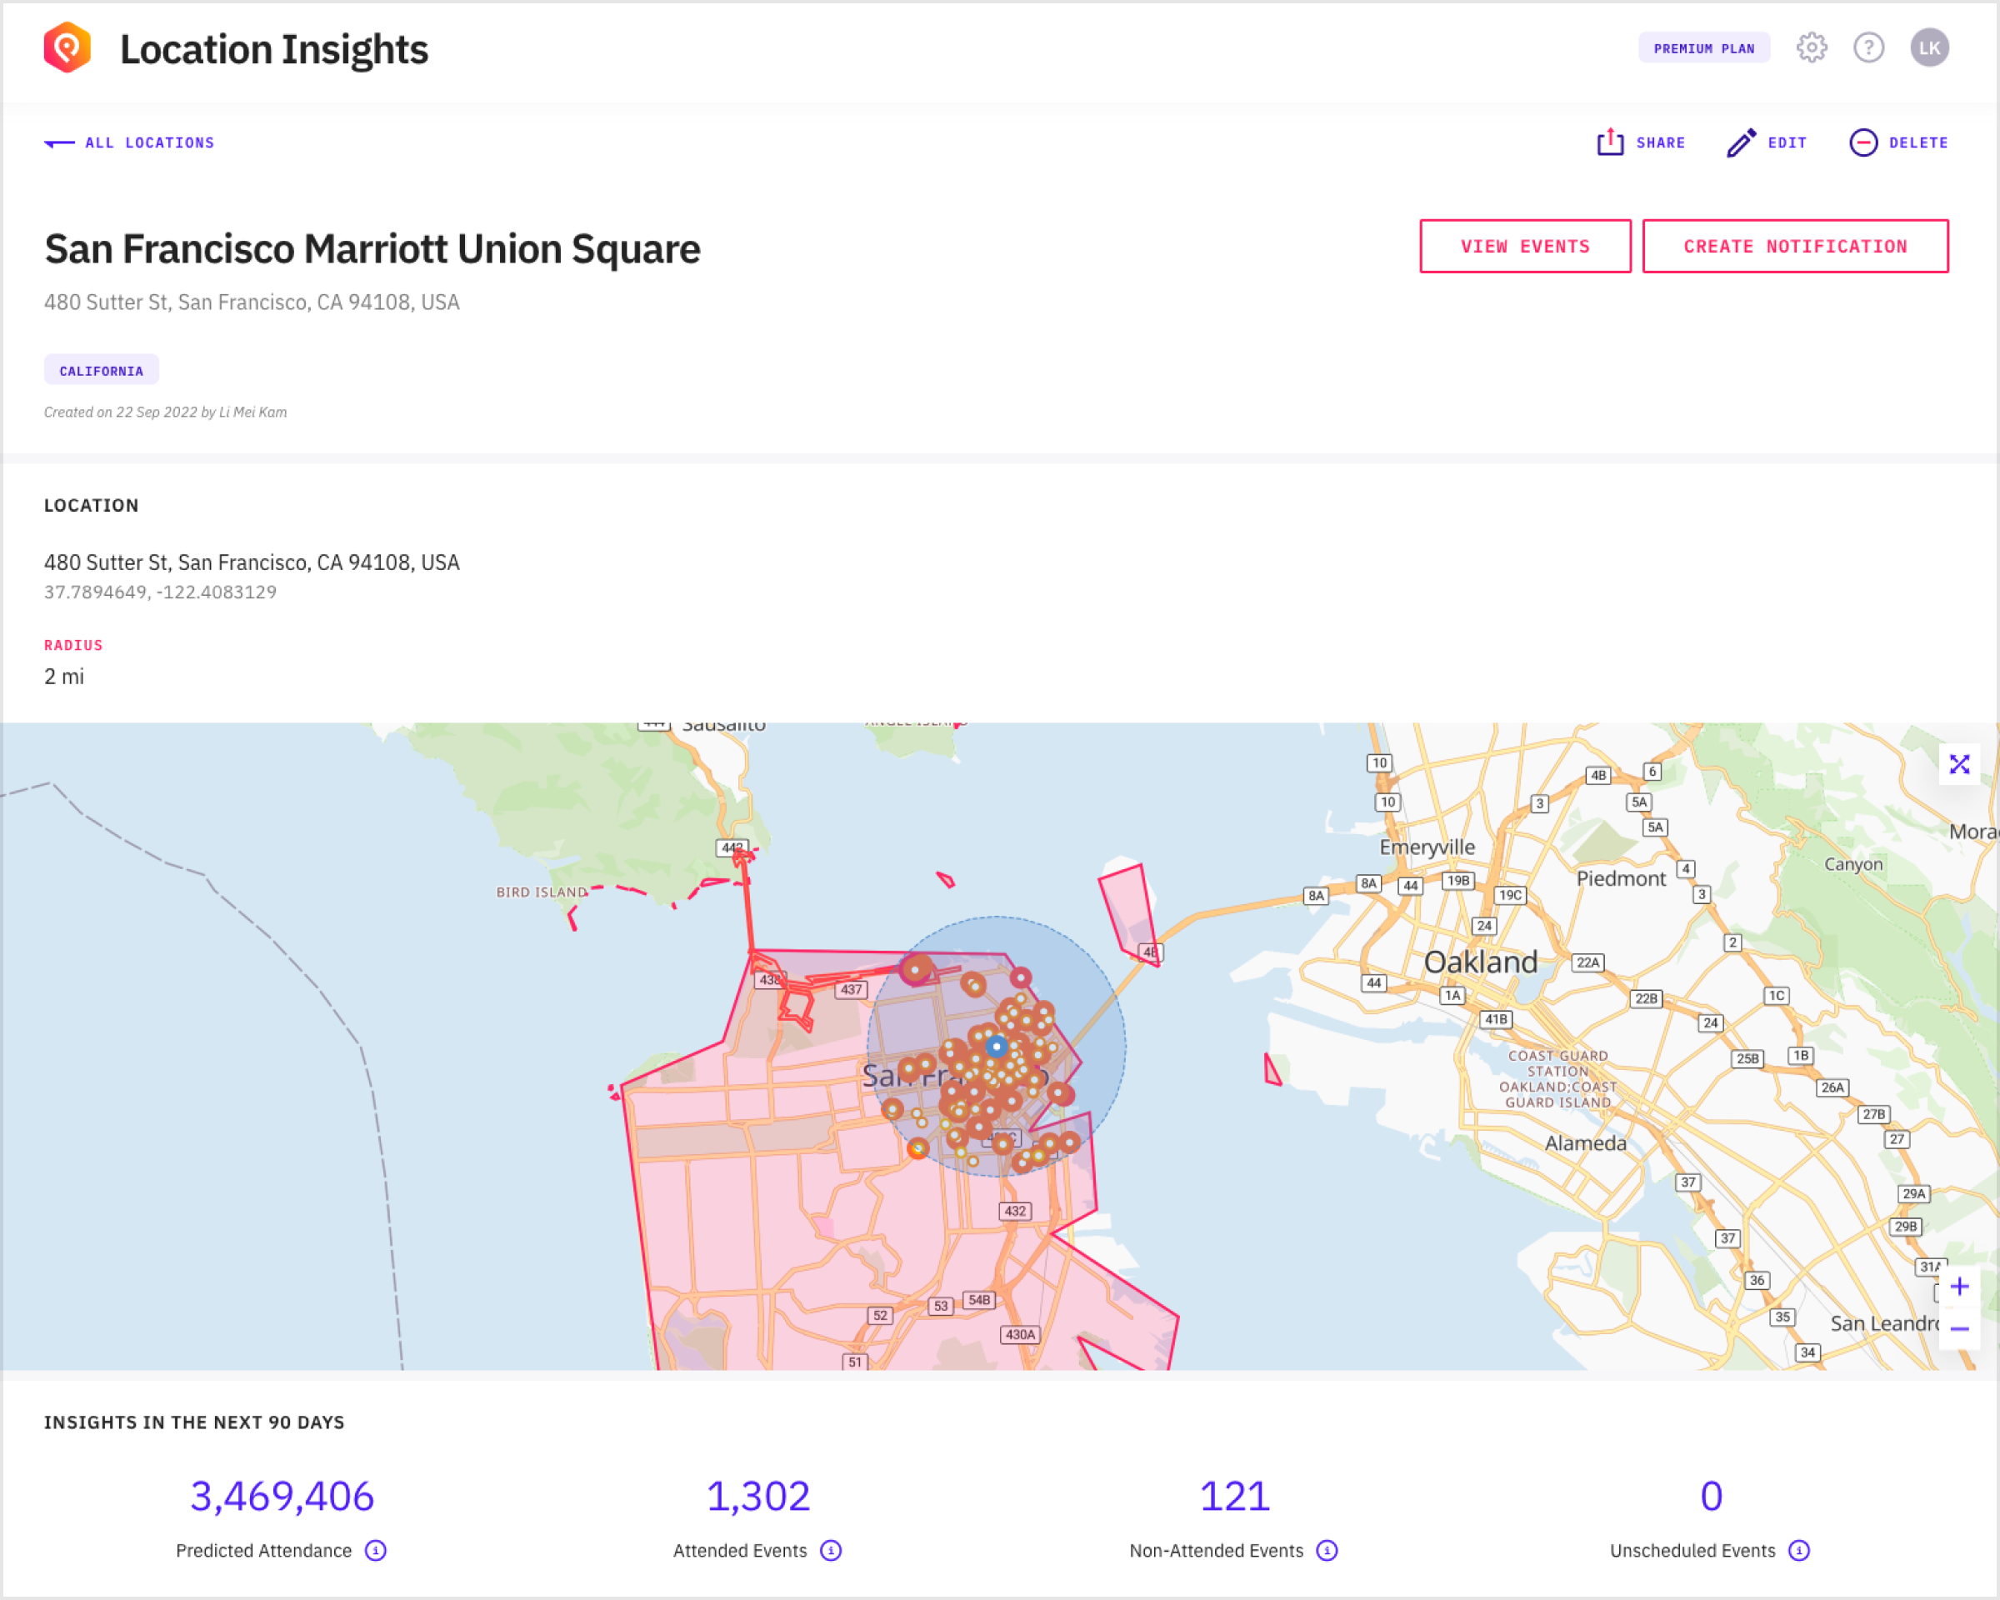Viewport: 2000px width, 1600px height.
Task: Show info for Unscheduled Events
Action: [1797, 1551]
